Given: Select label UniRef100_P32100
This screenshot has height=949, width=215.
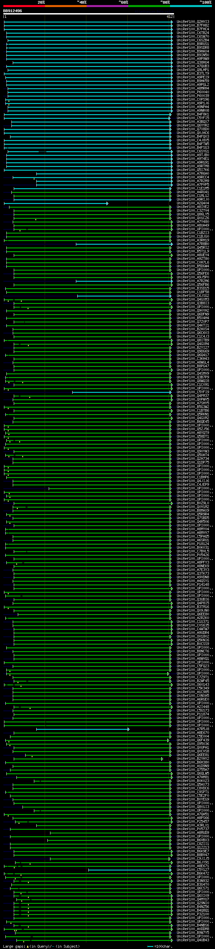Looking at the screenshot, I should [x=193, y=914].
